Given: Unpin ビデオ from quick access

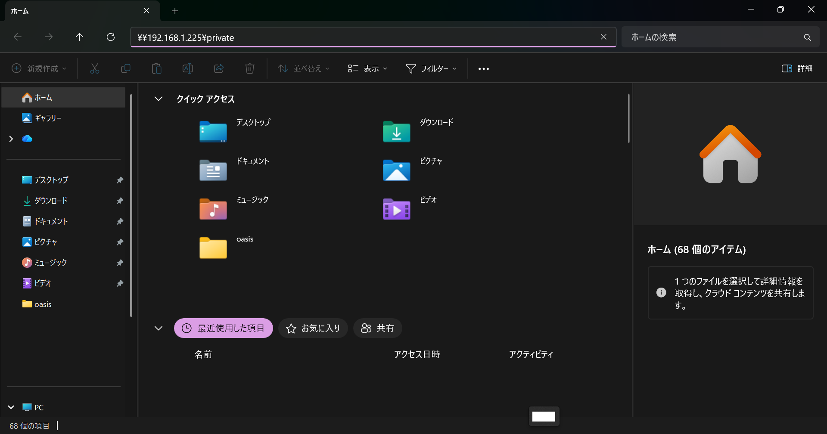Looking at the screenshot, I should (120, 283).
